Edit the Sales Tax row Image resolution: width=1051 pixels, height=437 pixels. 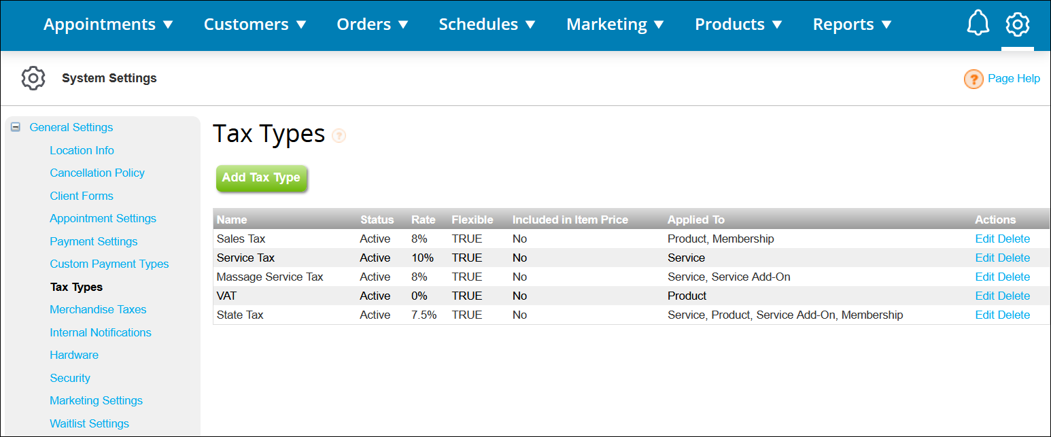tap(984, 239)
